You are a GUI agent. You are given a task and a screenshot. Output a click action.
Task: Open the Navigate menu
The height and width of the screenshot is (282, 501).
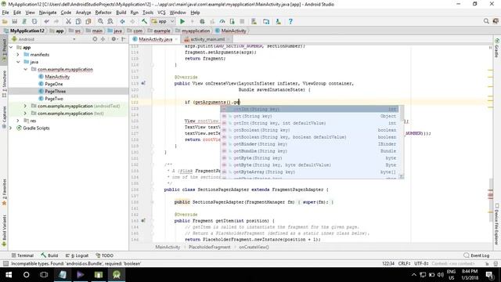[48, 13]
